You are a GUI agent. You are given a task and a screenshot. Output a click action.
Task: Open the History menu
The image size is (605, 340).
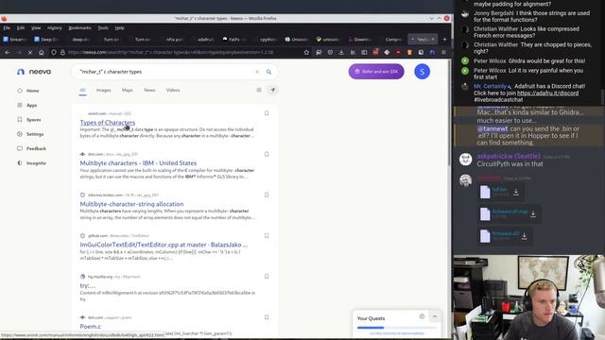click(x=55, y=27)
